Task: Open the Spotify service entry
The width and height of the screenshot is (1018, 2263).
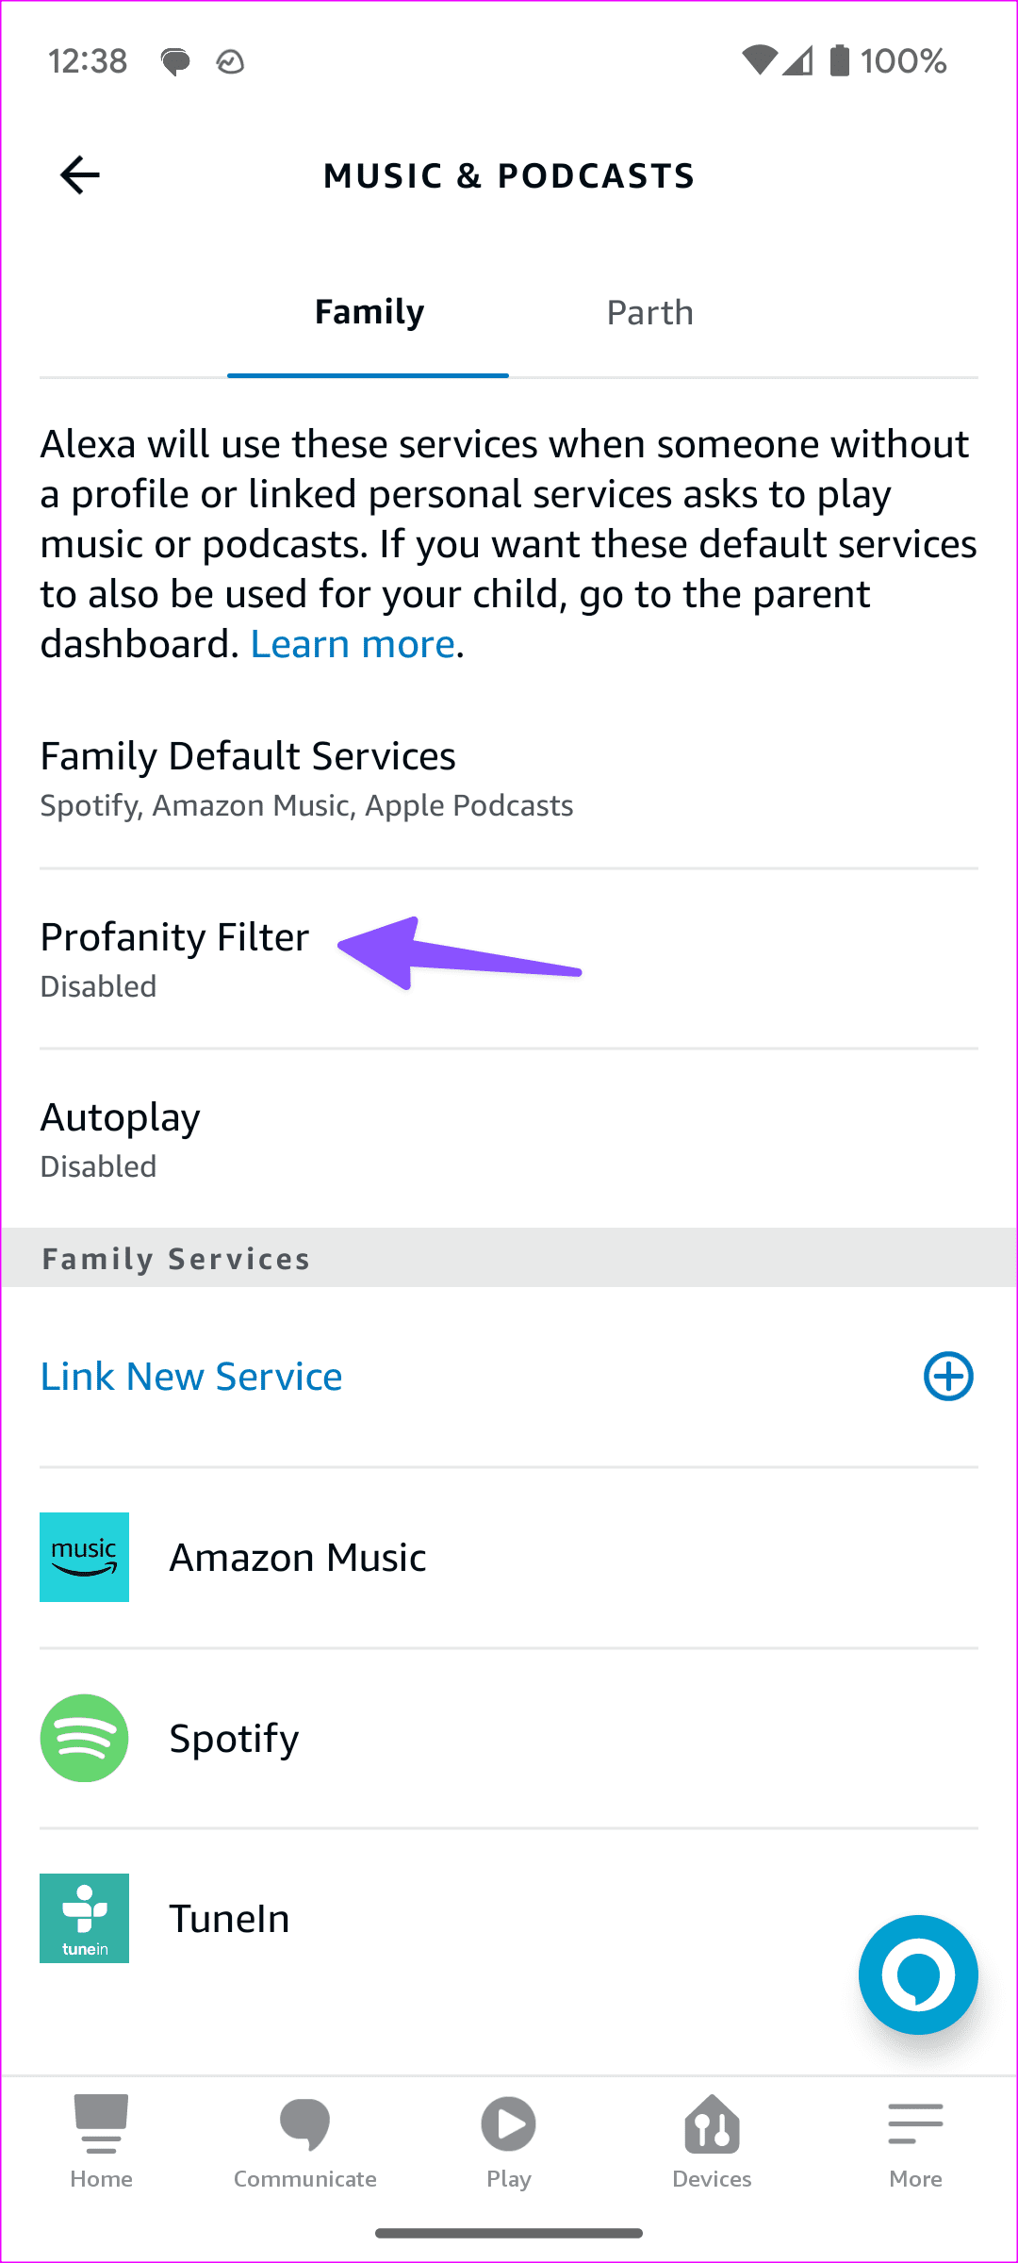Action: [234, 1738]
